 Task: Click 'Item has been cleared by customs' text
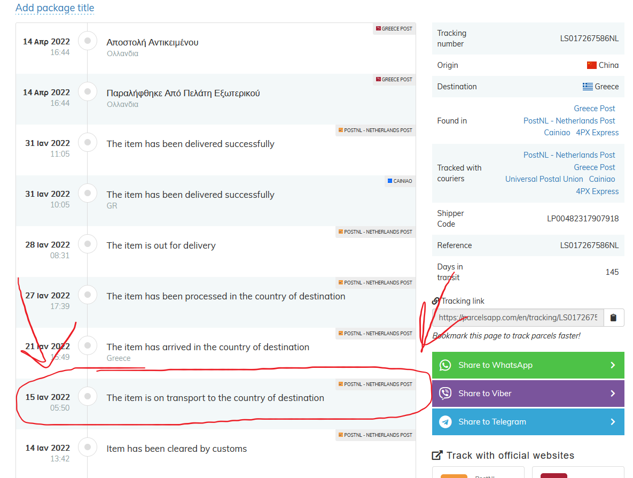click(x=177, y=449)
